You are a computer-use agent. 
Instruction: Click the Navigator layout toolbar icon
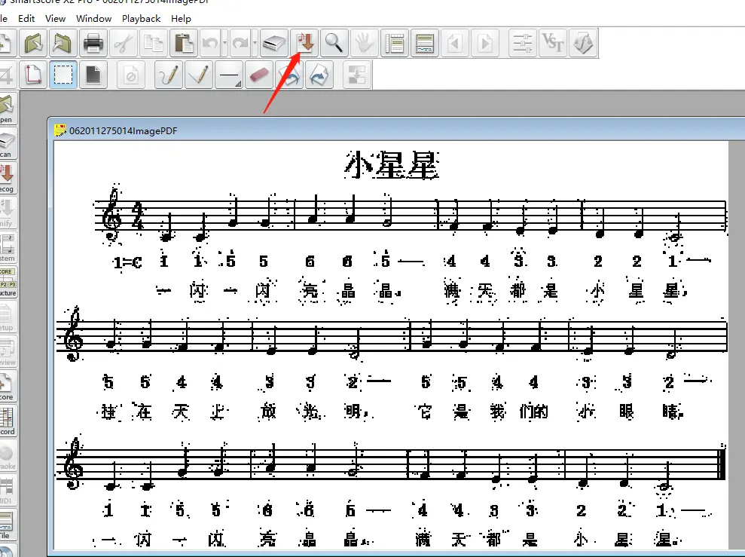[395, 43]
